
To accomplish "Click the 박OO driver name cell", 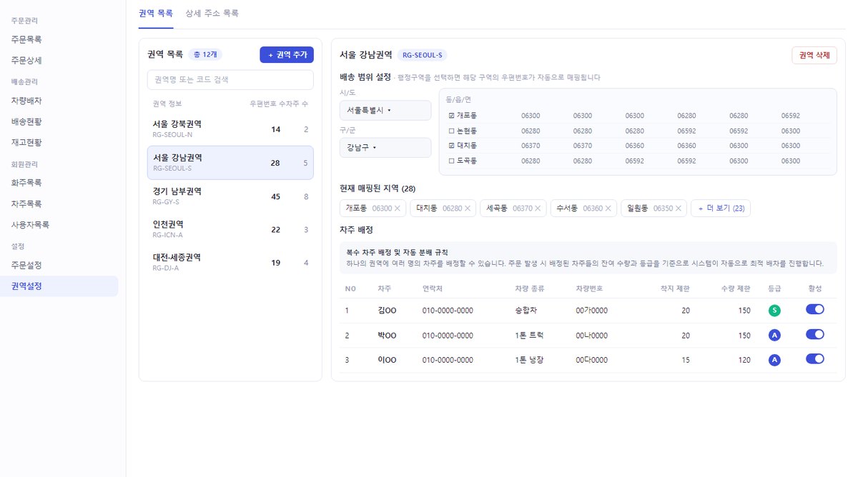I will point(387,335).
